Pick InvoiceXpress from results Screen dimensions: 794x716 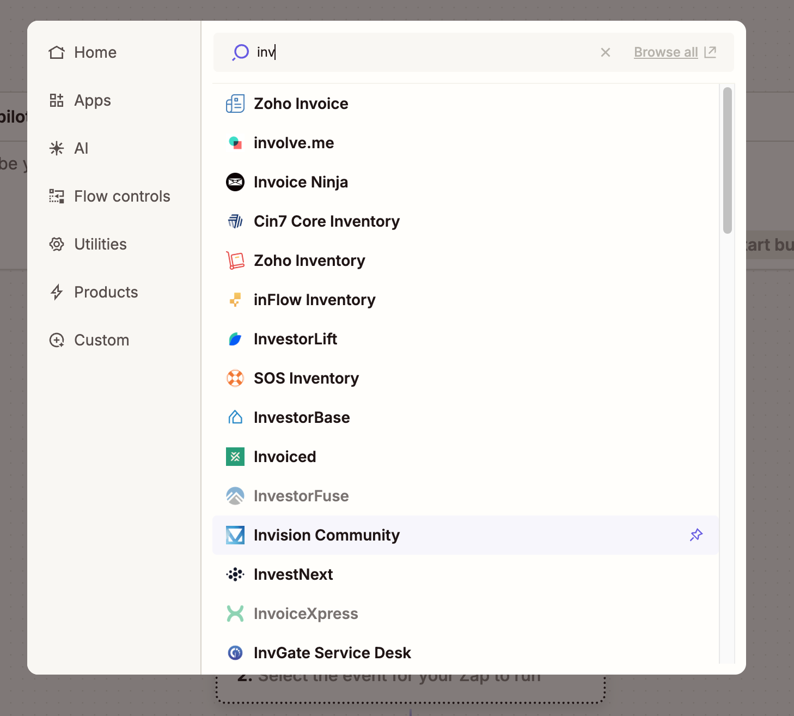pos(466,614)
